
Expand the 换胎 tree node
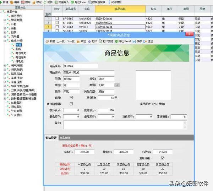(x=5, y=28)
